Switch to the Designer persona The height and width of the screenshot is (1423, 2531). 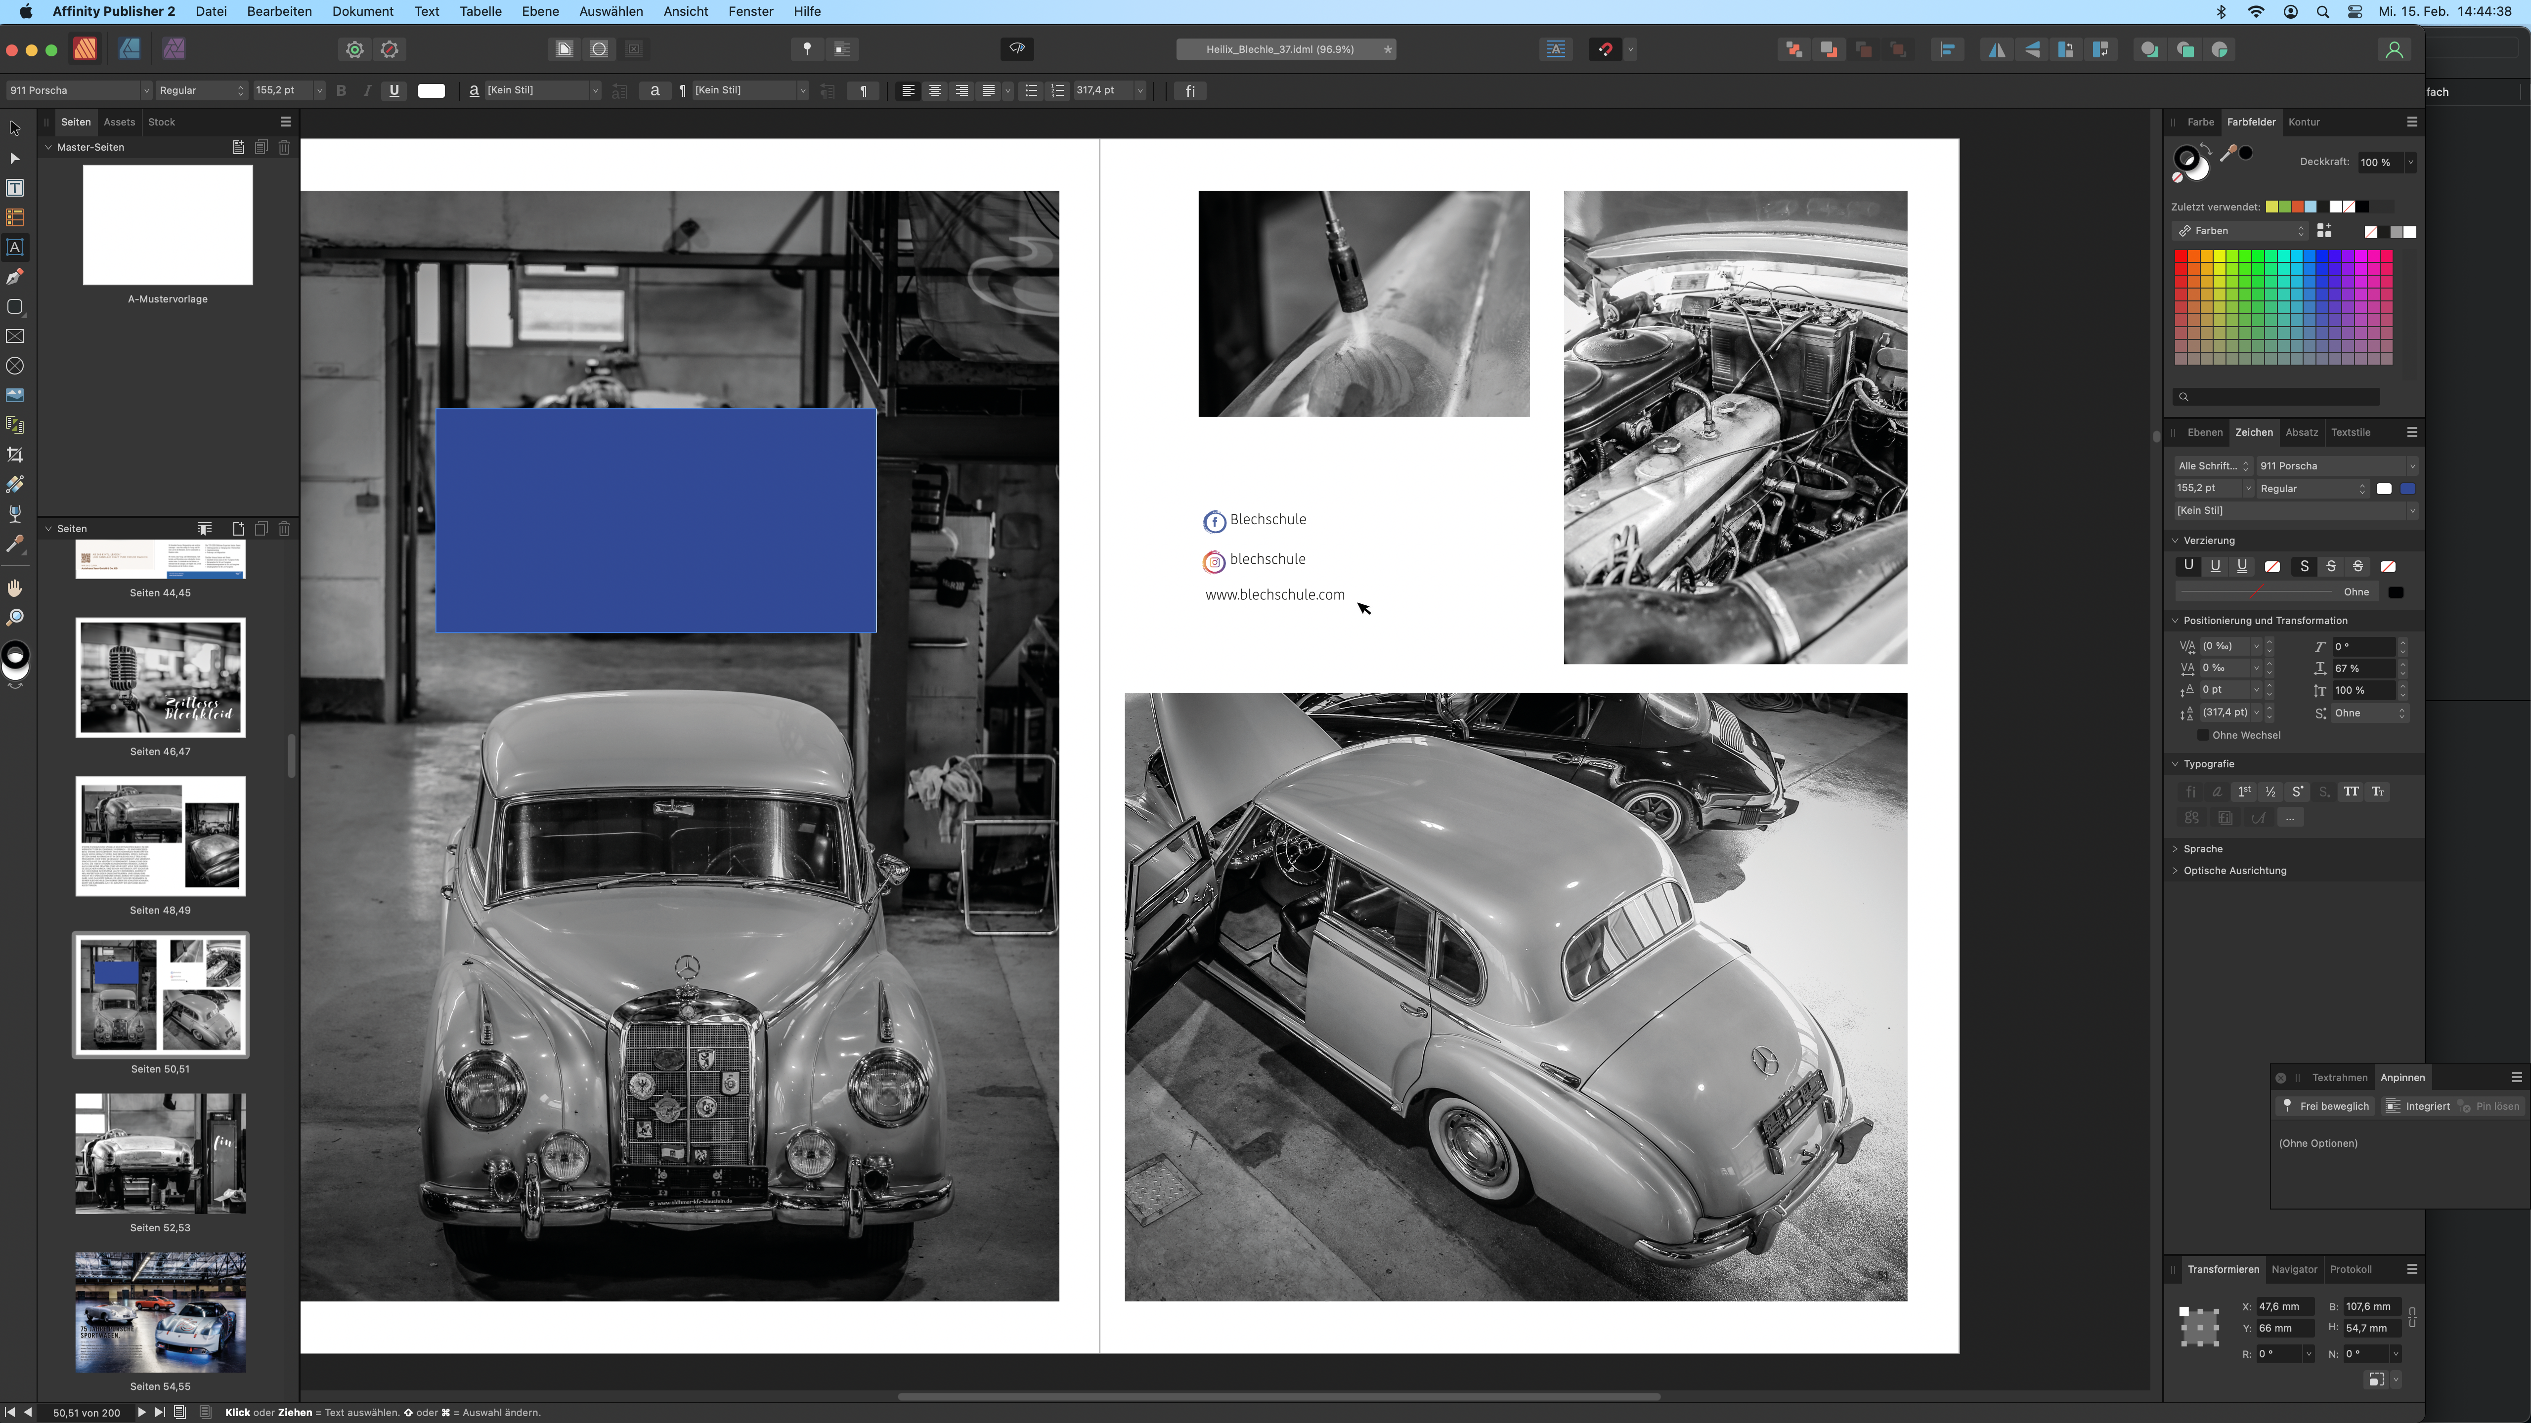(x=129, y=49)
